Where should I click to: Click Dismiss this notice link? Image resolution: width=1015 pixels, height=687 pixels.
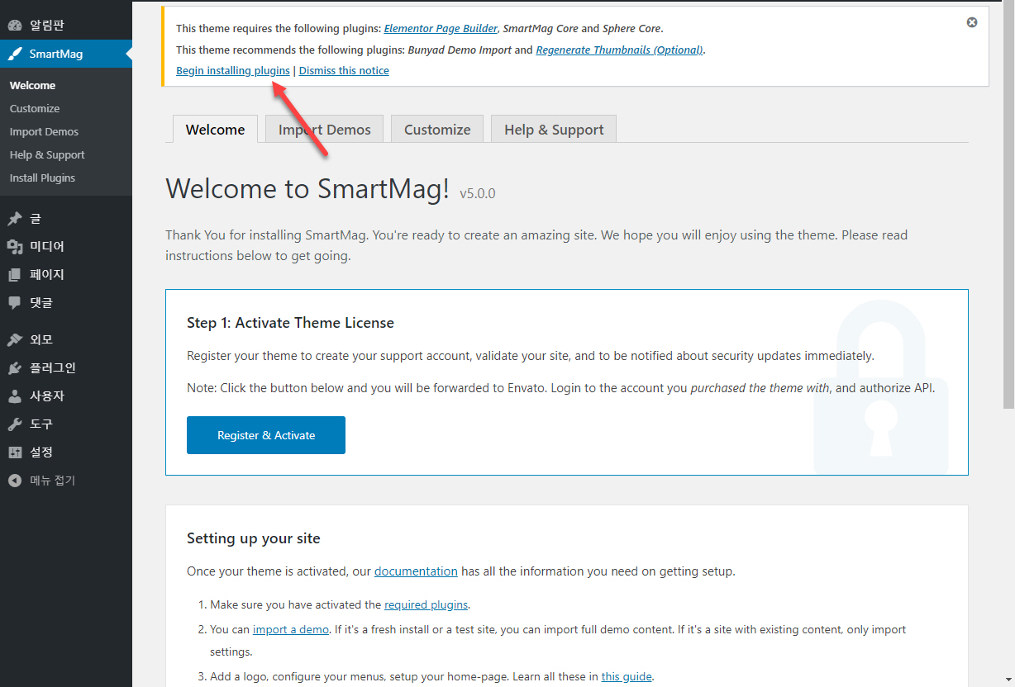point(344,71)
